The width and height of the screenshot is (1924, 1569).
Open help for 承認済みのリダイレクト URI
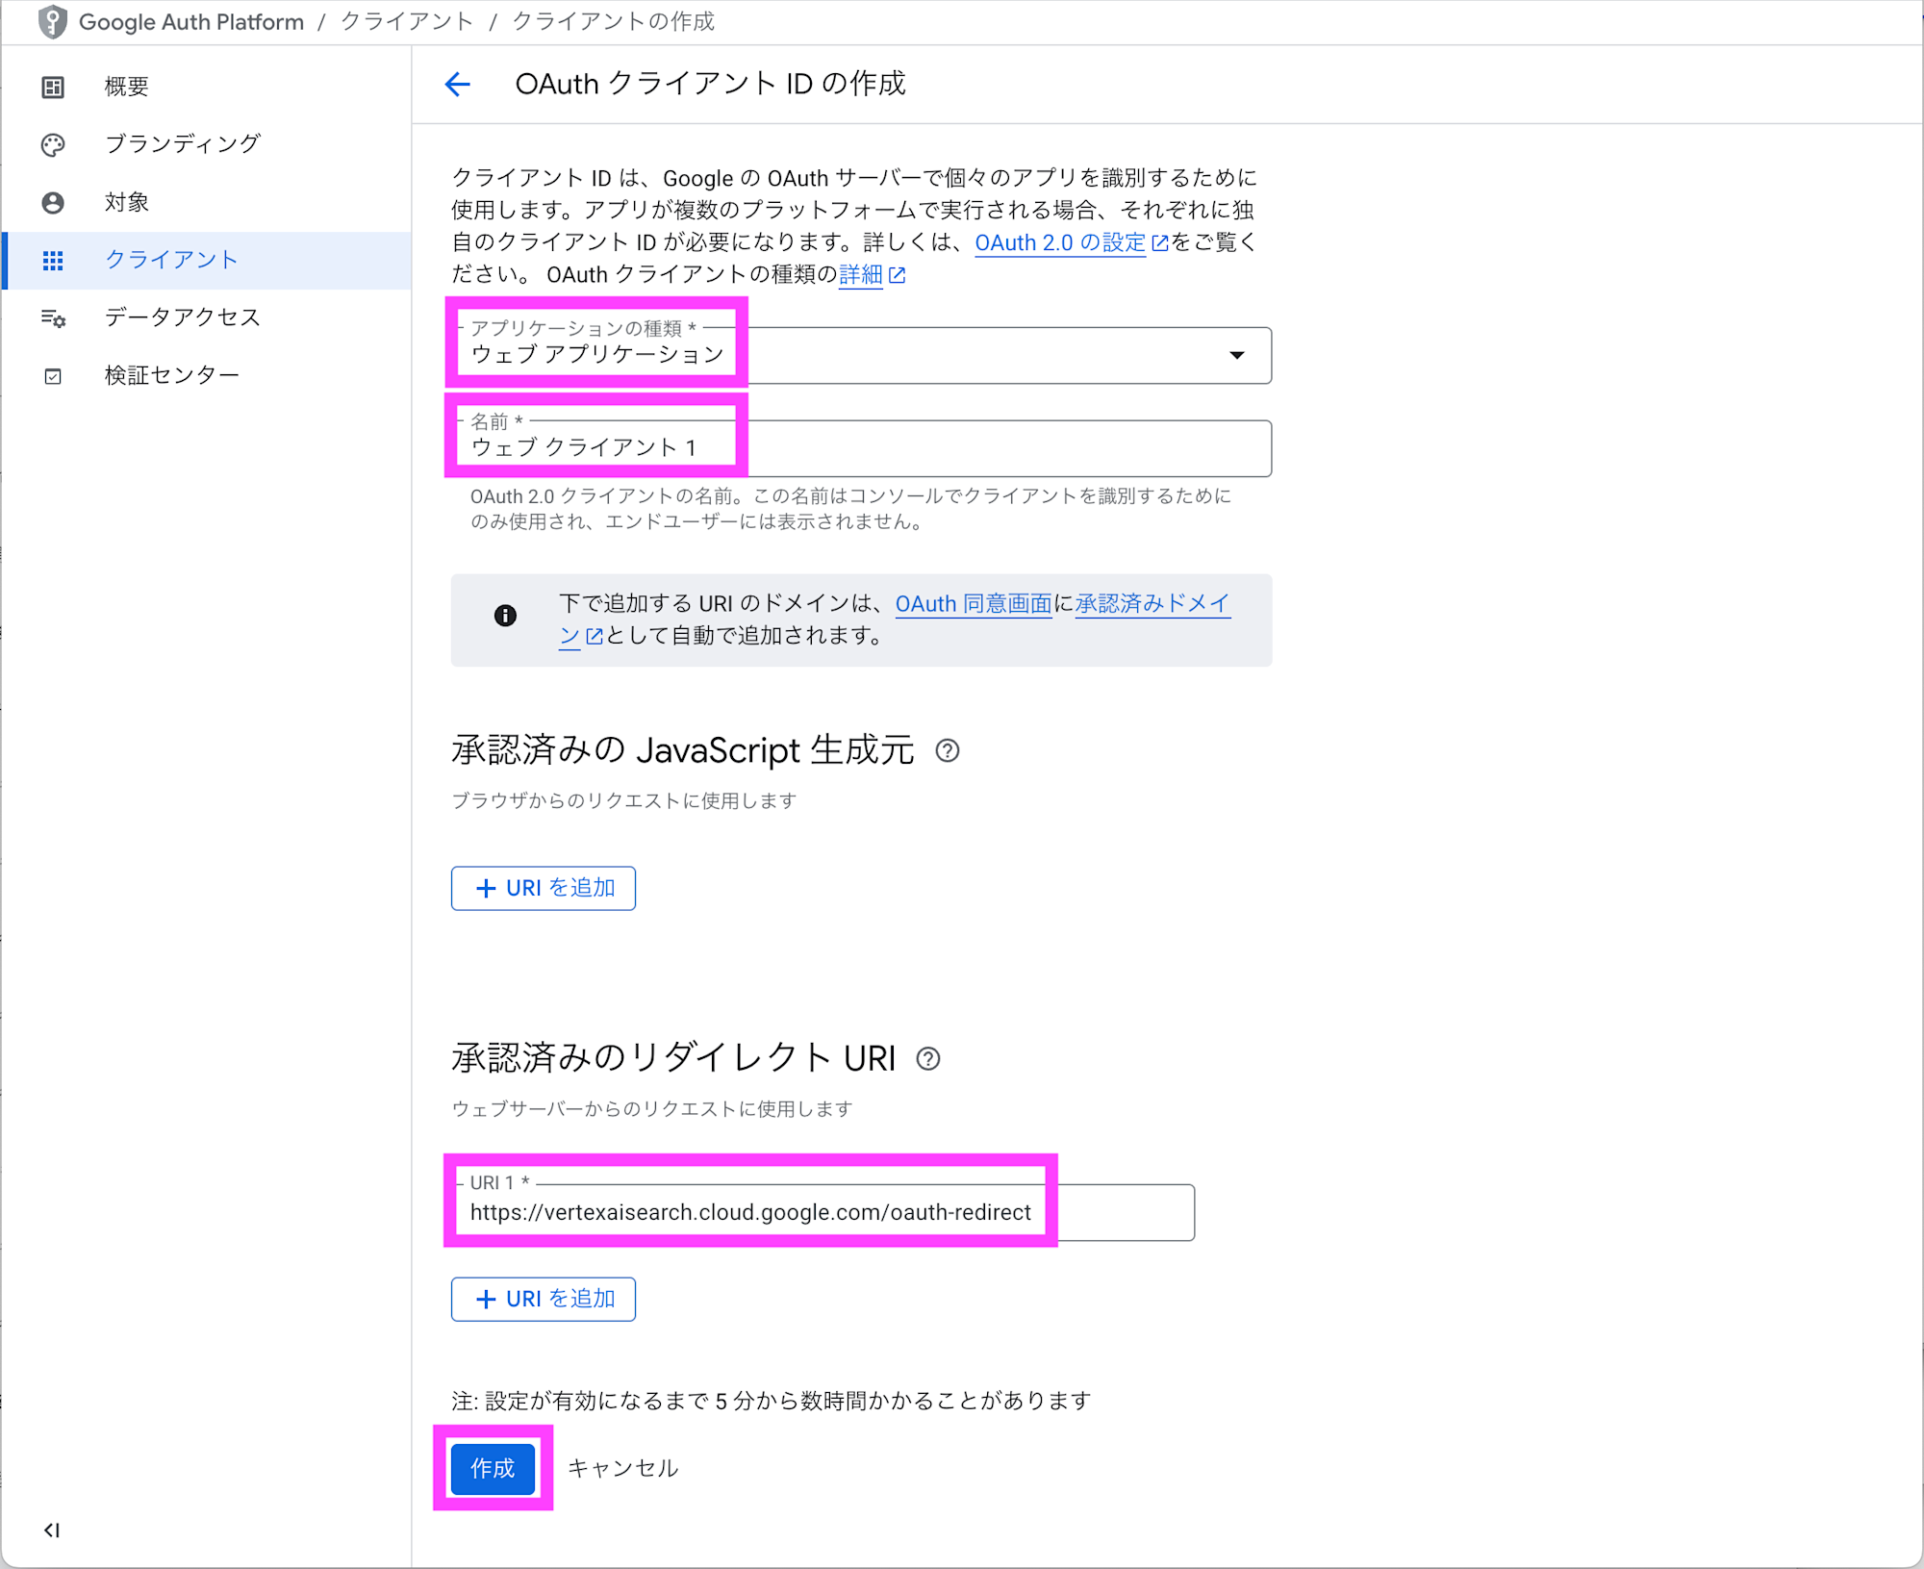(x=928, y=1059)
